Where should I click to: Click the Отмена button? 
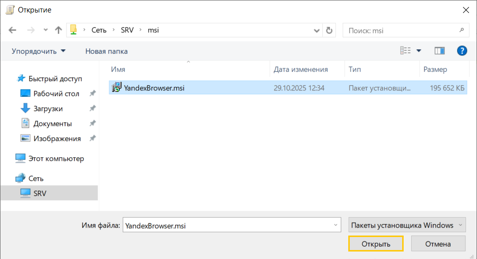coord(438,244)
